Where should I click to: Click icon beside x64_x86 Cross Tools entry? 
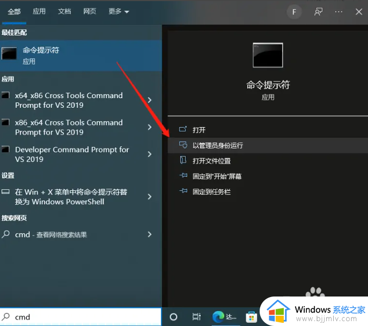click(x=5, y=95)
